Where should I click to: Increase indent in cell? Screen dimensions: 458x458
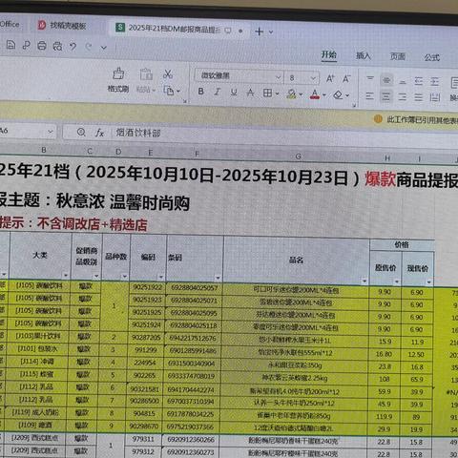pyautogui.click(x=434, y=82)
